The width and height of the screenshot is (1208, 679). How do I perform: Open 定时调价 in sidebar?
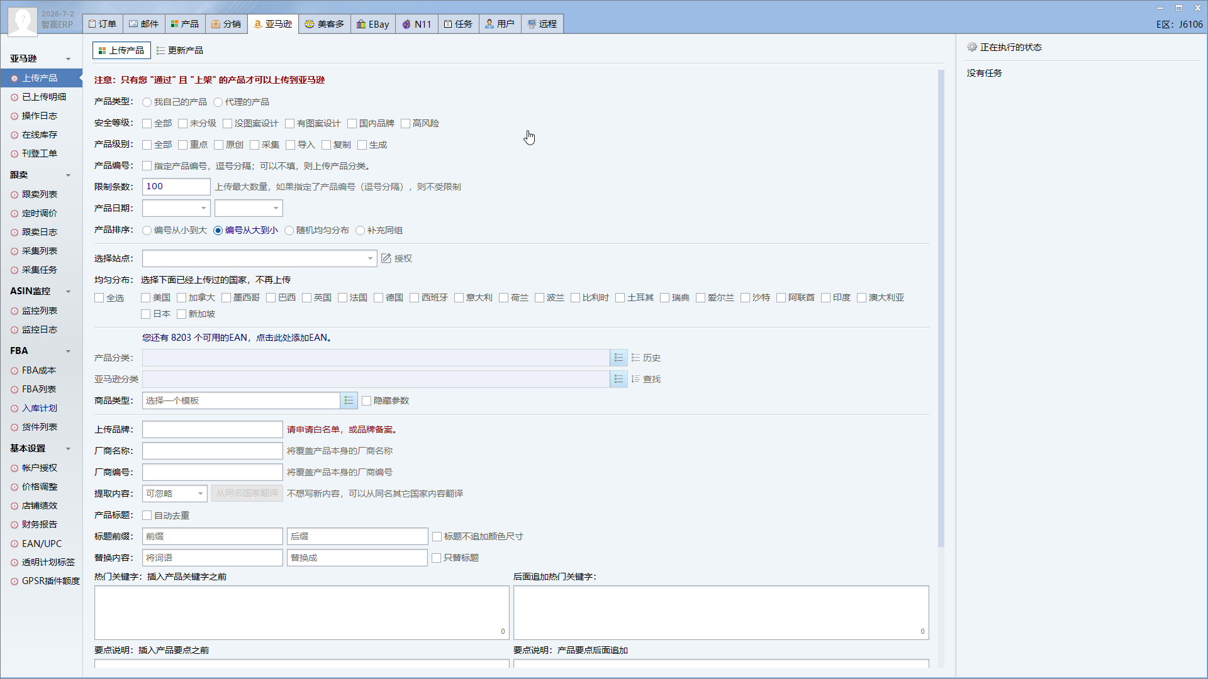coord(40,213)
